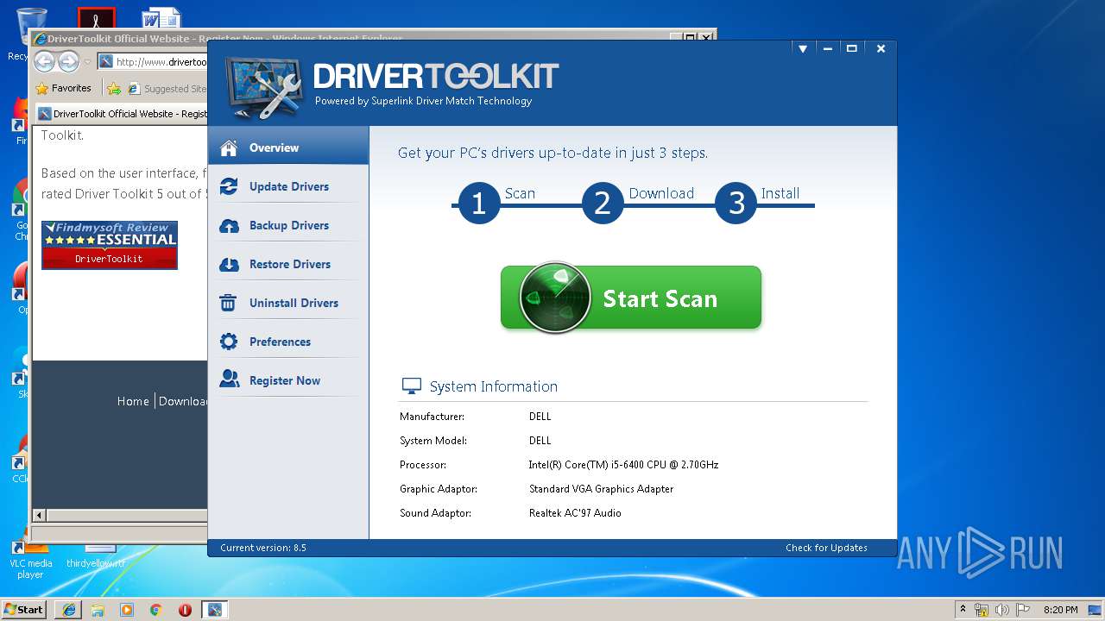The height and width of the screenshot is (621, 1105).
Task: Click the Word document icon on desktop
Action: (x=161, y=19)
